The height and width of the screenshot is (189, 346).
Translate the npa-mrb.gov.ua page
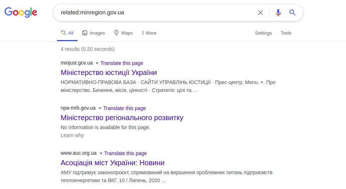point(124,108)
